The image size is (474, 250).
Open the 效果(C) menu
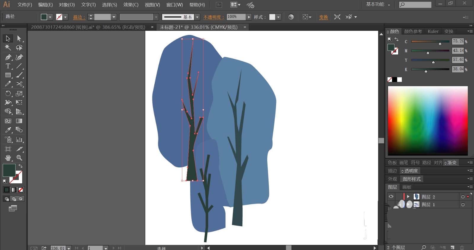(x=131, y=5)
